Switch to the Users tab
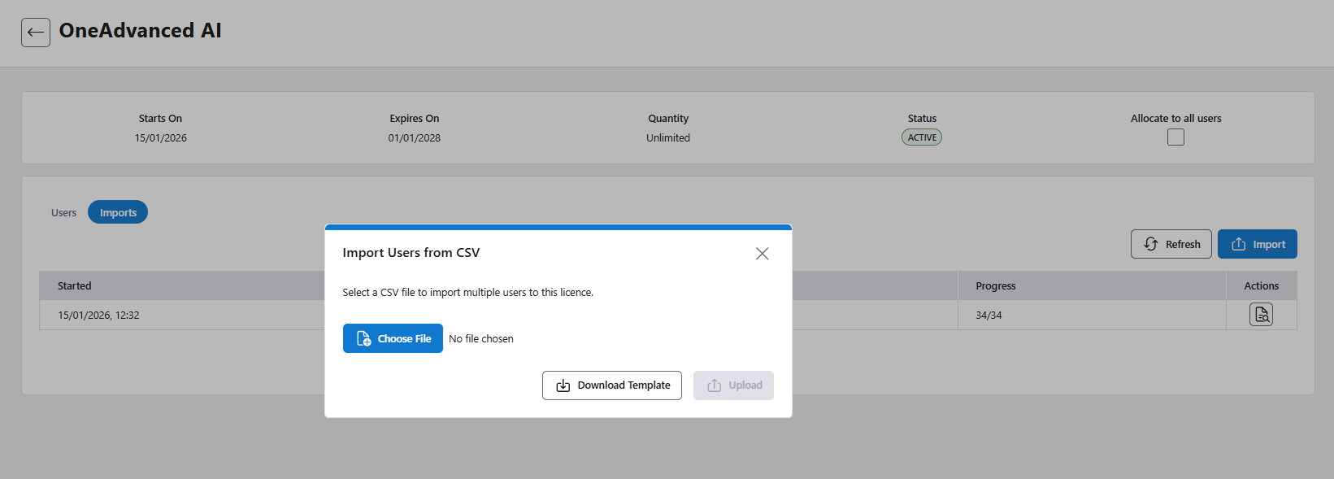1334x479 pixels. pyautogui.click(x=63, y=212)
